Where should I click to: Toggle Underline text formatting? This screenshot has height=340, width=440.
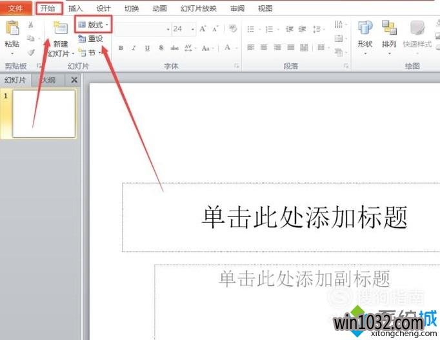point(147,48)
